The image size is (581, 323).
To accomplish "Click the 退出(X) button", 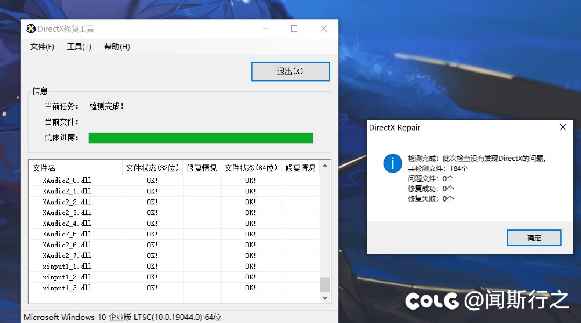I will 290,71.
